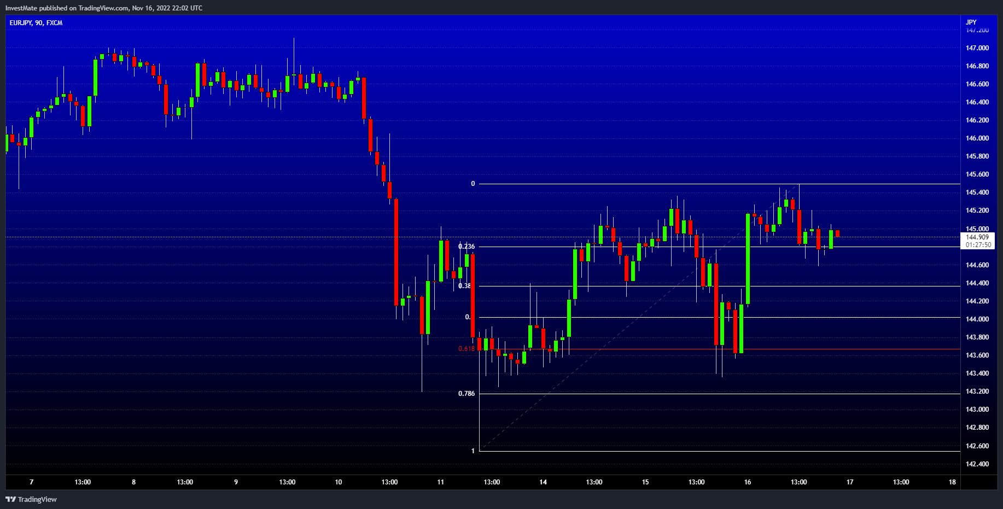Image resolution: width=1003 pixels, height=509 pixels.
Task: Click the TradingView logo at bottom
Action: pos(31,499)
